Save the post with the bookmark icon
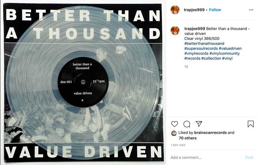This screenshot has height=165, width=258. (251, 124)
